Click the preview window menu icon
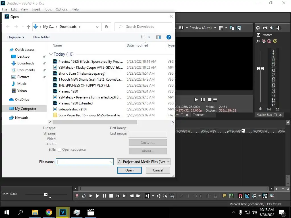This screenshot has height=218, width=291. (x=215, y=100)
